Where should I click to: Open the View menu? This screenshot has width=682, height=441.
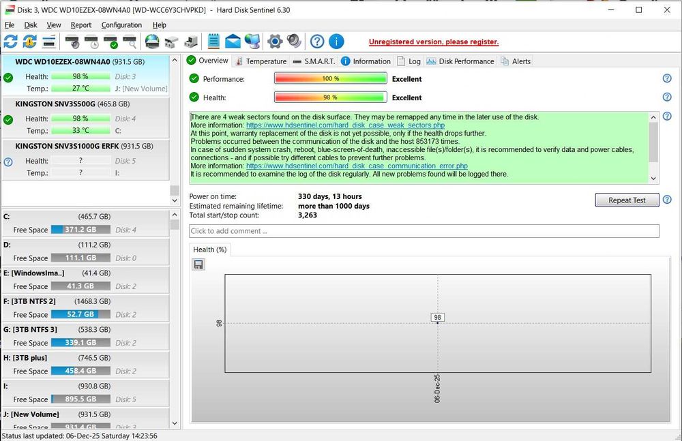click(x=54, y=25)
